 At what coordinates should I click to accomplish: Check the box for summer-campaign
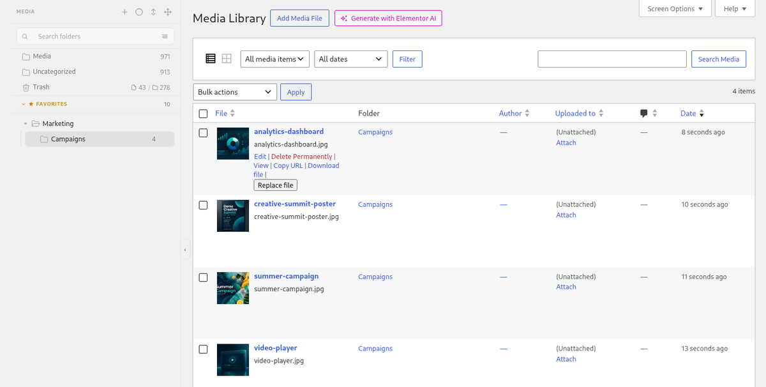click(x=203, y=277)
